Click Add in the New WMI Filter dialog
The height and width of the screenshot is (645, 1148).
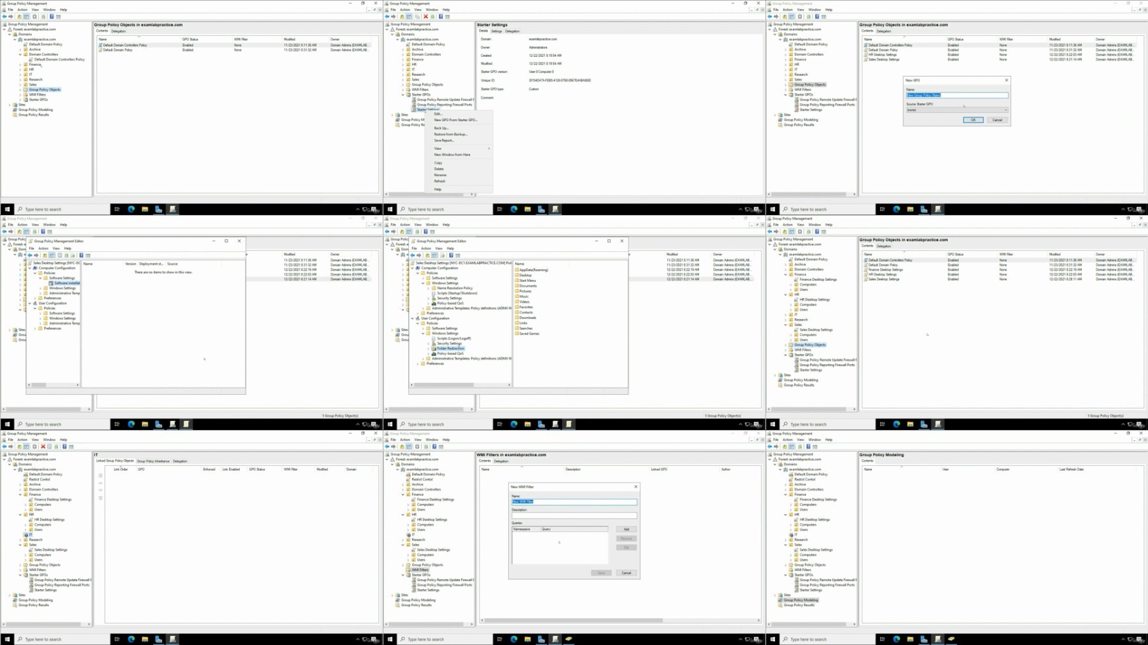point(626,530)
